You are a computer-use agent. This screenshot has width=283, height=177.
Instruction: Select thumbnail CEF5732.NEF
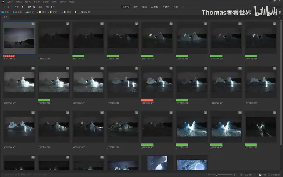click(x=19, y=82)
